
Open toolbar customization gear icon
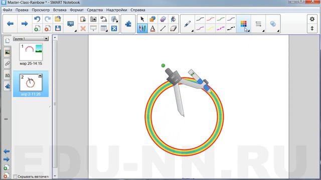pos(312,19)
